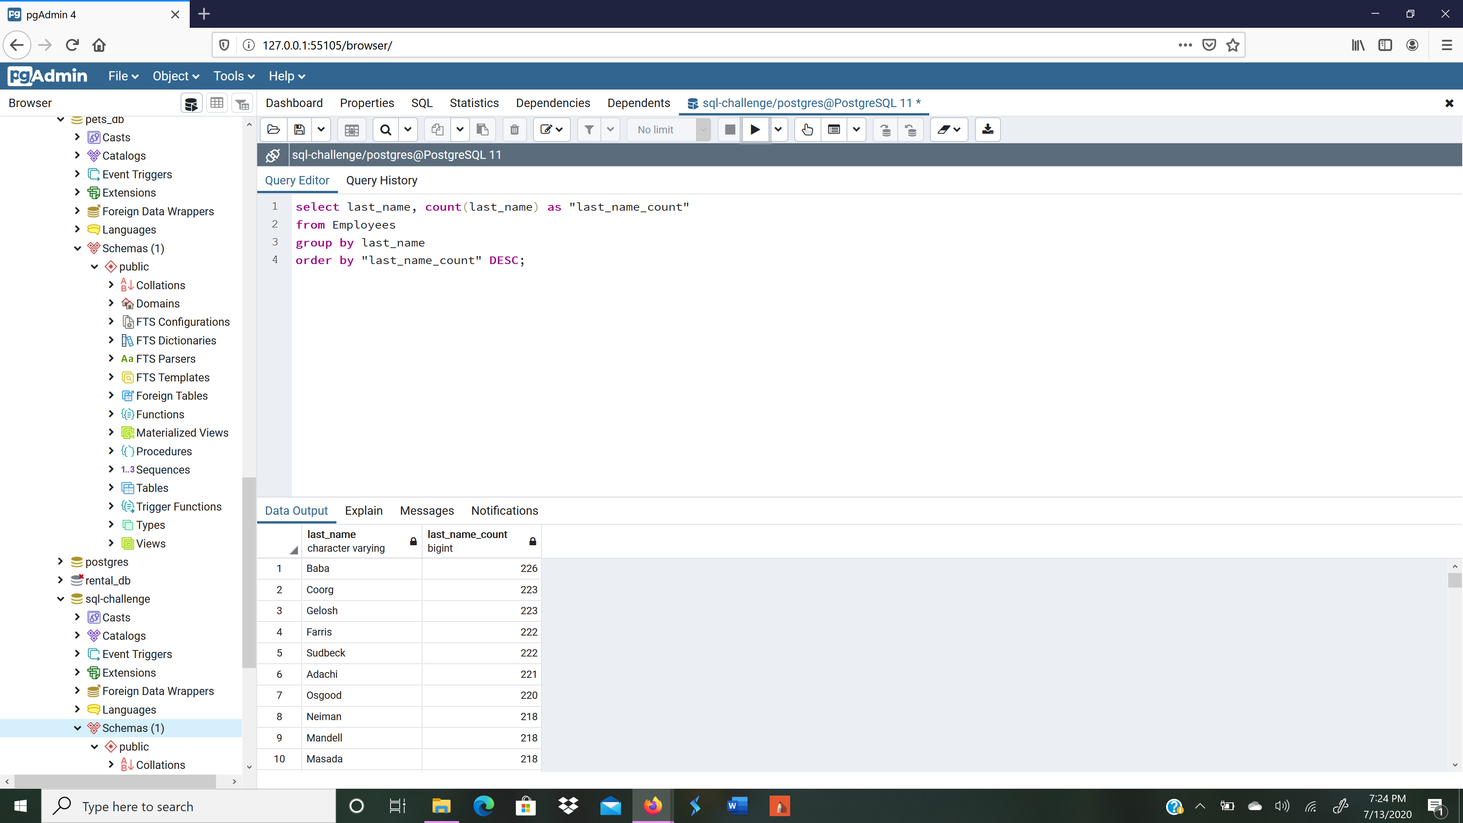
Task: Open the Tools menu
Action: tap(233, 75)
